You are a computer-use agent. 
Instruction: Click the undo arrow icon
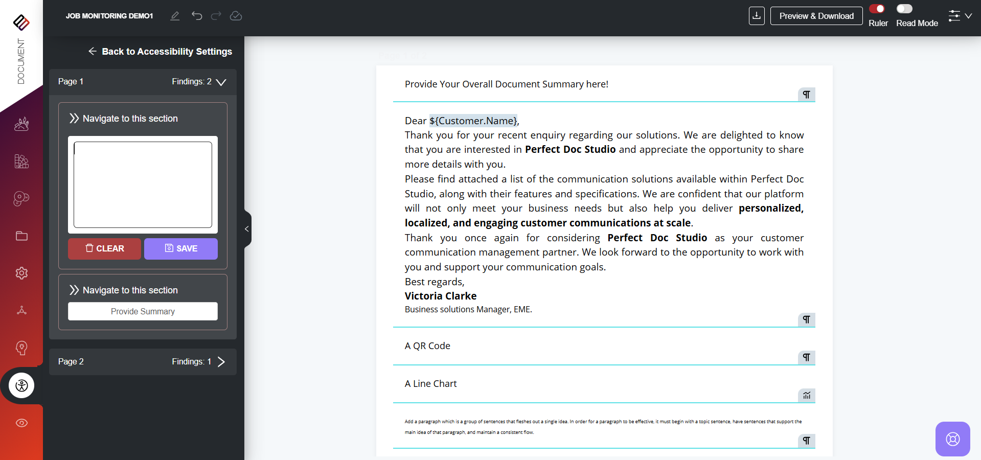click(197, 16)
